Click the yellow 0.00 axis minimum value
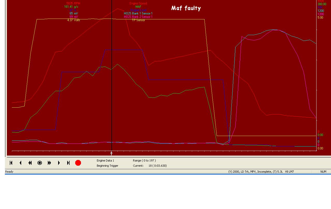 [320, 148]
